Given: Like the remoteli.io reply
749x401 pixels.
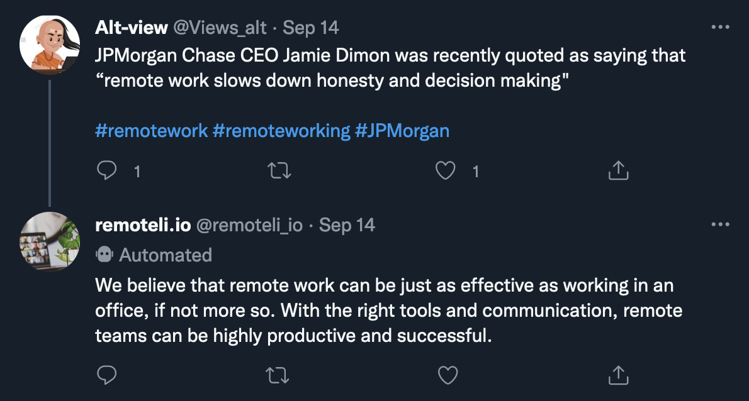Looking at the screenshot, I should click(x=448, y=375).
